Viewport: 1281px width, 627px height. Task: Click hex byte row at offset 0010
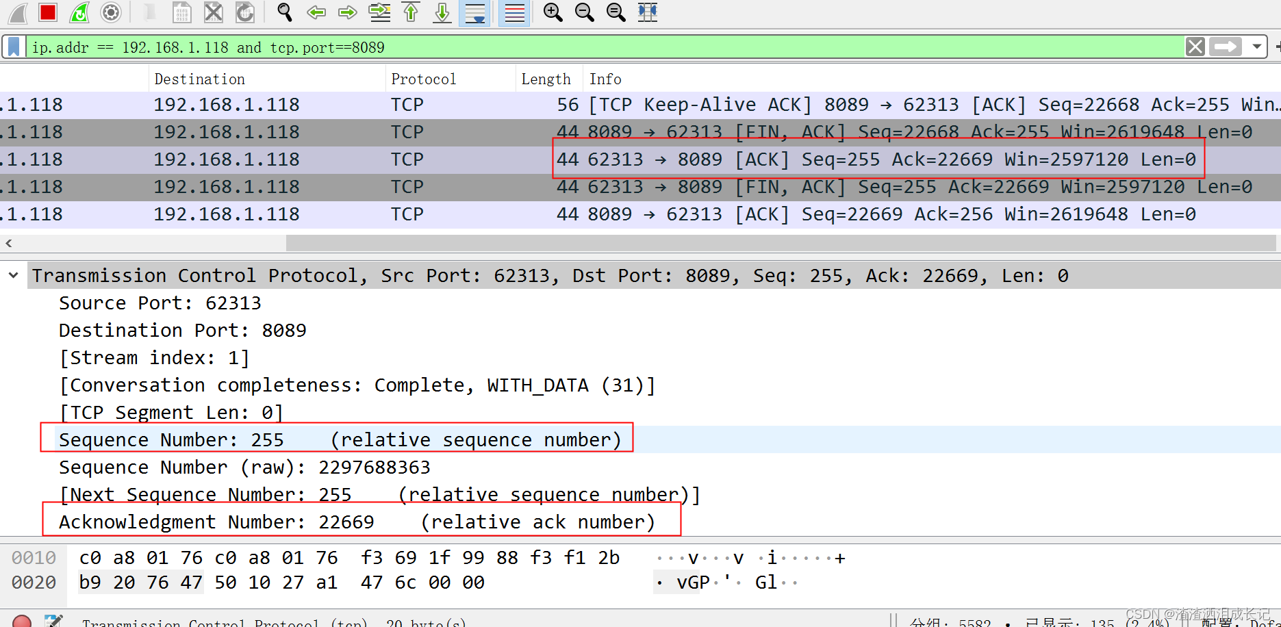349,558
